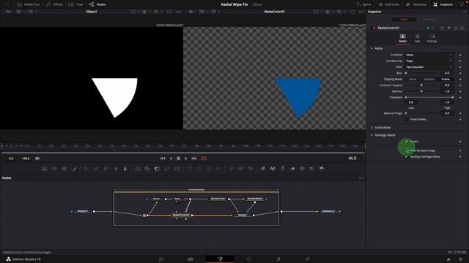Viewport: 469px width, 263px height.
Task: Switch to the Color page
Action: [249, 259]
